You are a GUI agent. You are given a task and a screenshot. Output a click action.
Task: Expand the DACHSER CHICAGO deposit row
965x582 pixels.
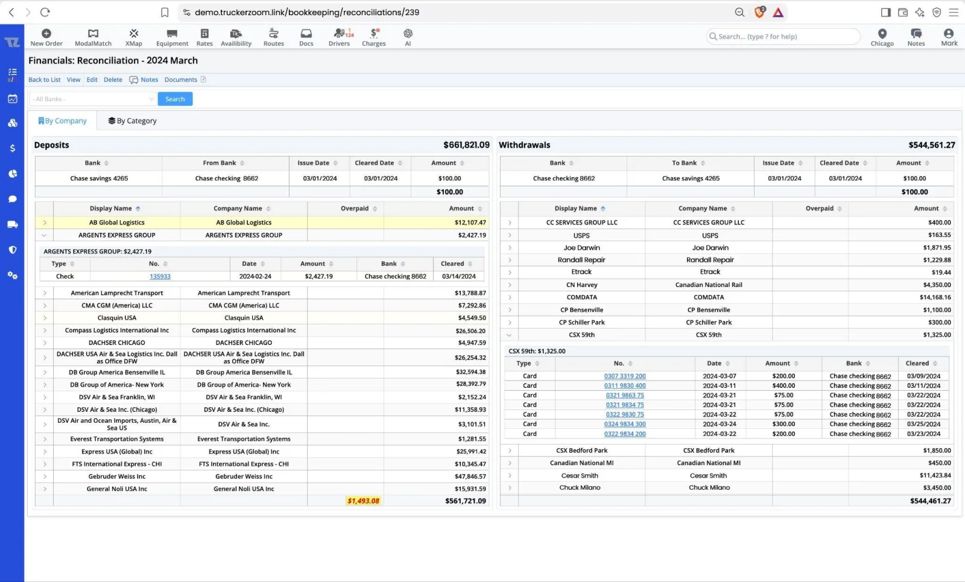tap(45, 343)
